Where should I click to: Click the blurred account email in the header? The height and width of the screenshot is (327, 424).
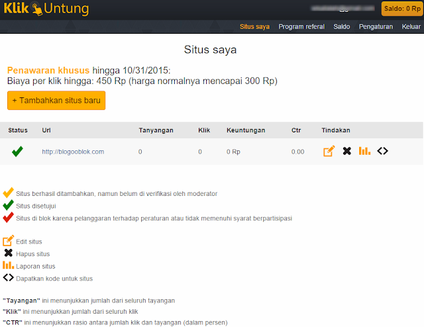(x=343, y=9)
